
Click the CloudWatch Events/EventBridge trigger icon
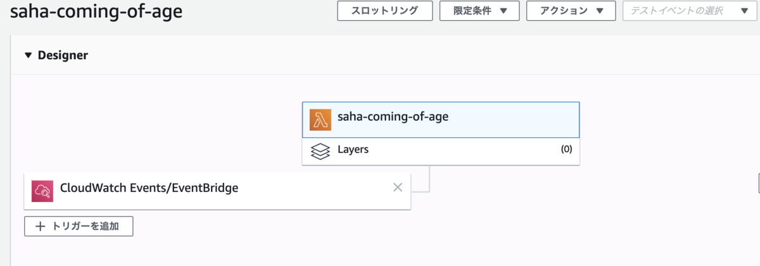pyautogui.click(x=42, y=190)
